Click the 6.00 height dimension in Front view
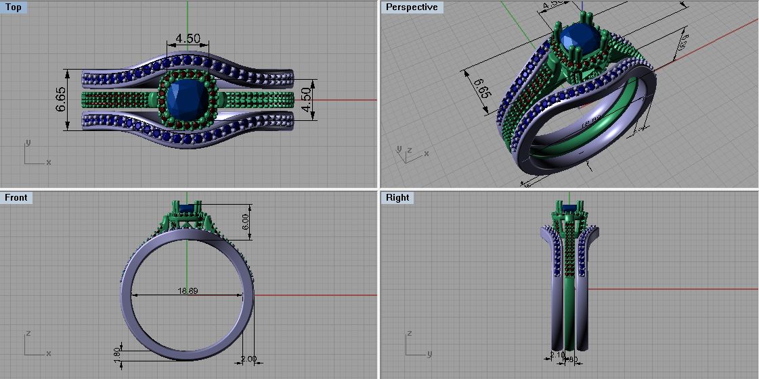This screenshot has width=759, height=379. pyautogui.click(x=246, y=221)
